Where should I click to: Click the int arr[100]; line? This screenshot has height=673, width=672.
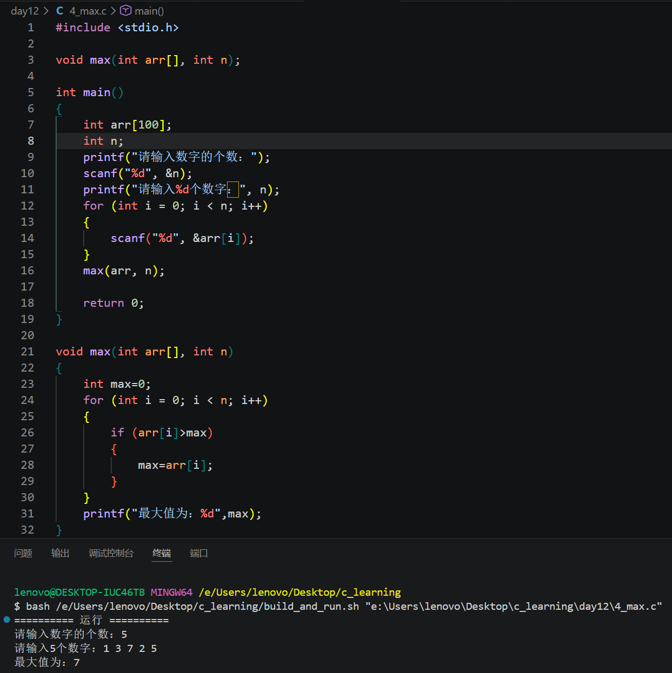128,125
